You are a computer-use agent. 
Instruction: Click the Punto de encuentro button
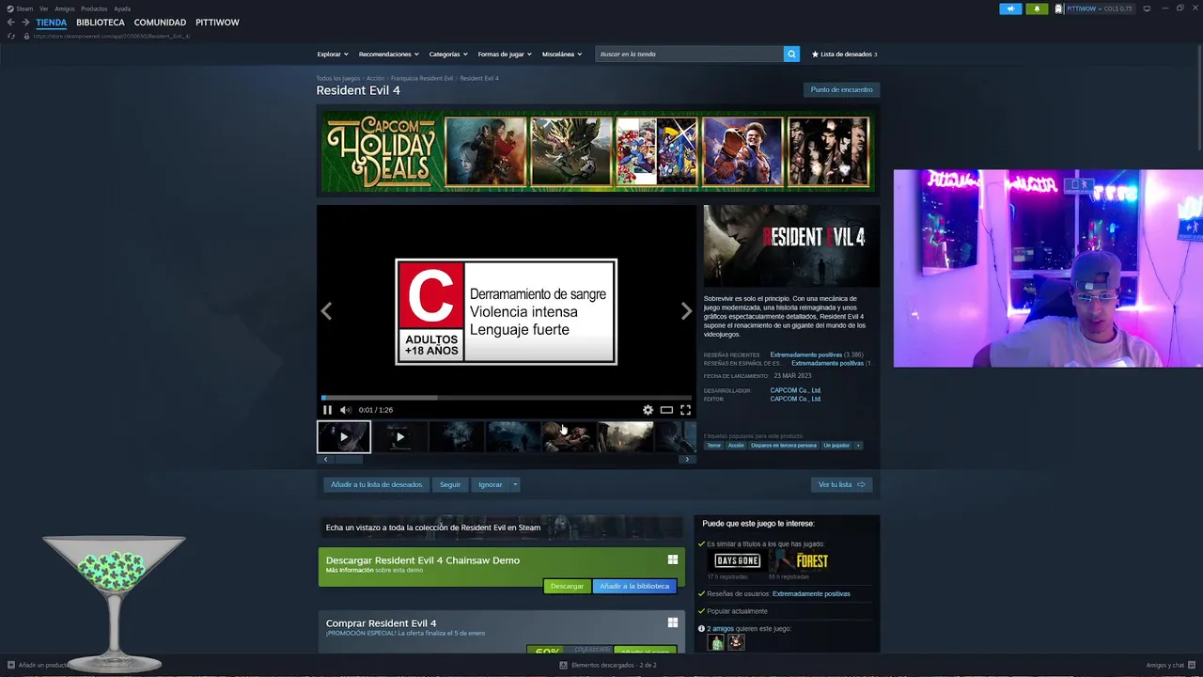842,90
